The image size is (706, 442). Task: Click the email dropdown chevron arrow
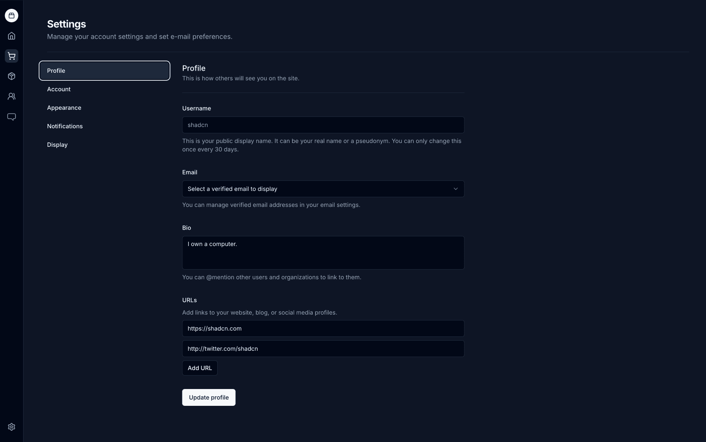[456, 189]
